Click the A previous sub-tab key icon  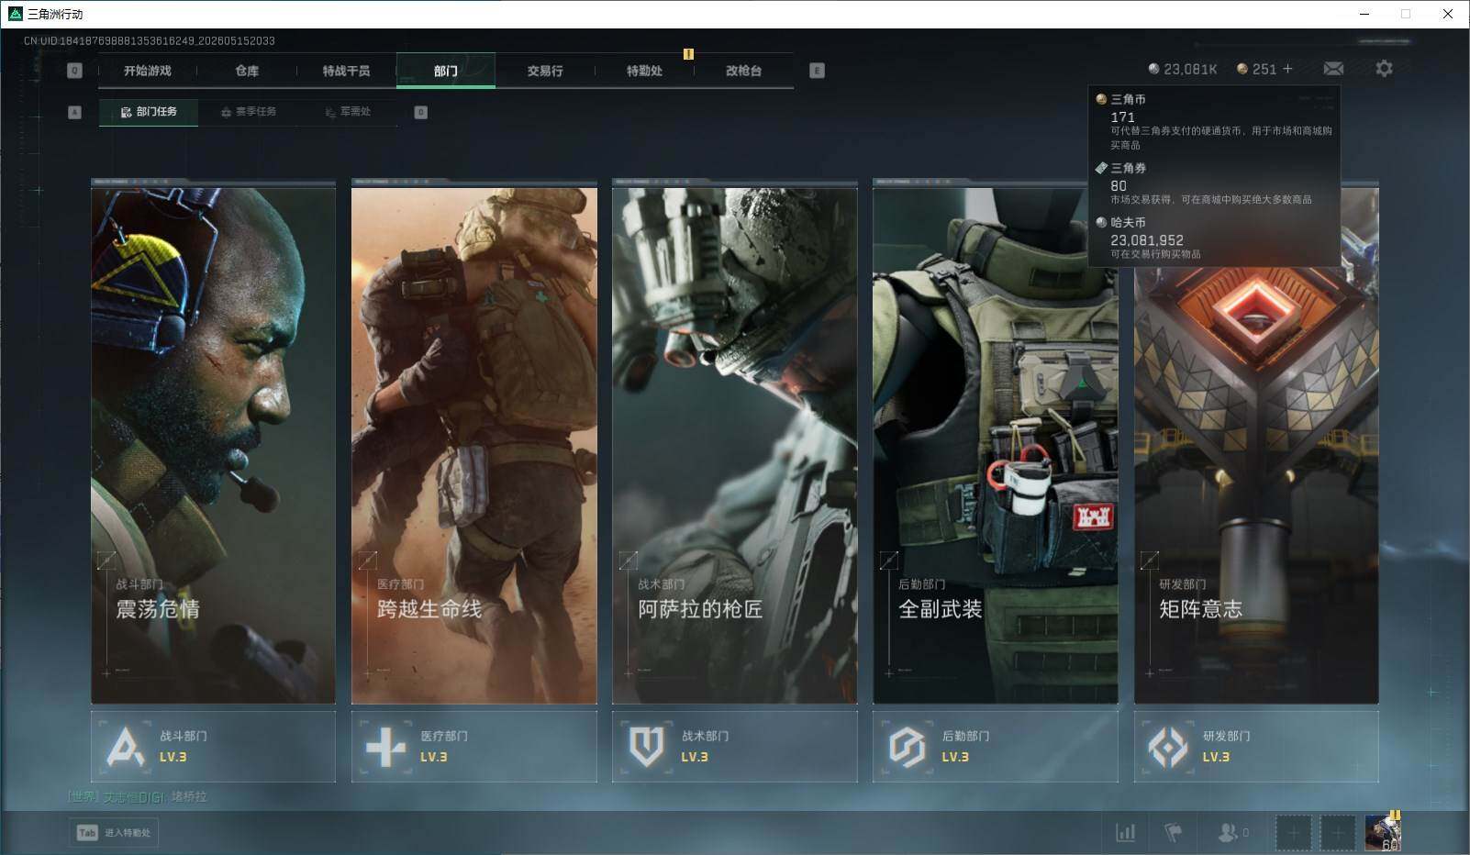tap(75, 112)
